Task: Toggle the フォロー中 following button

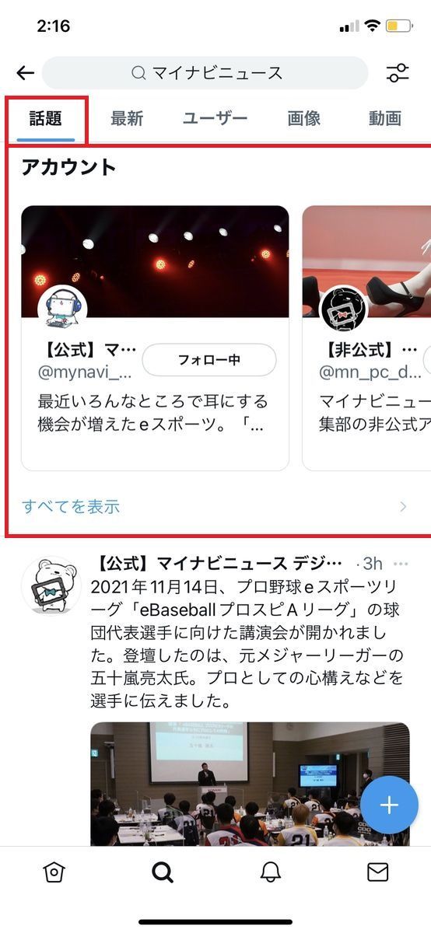Action: pos(209,360)
